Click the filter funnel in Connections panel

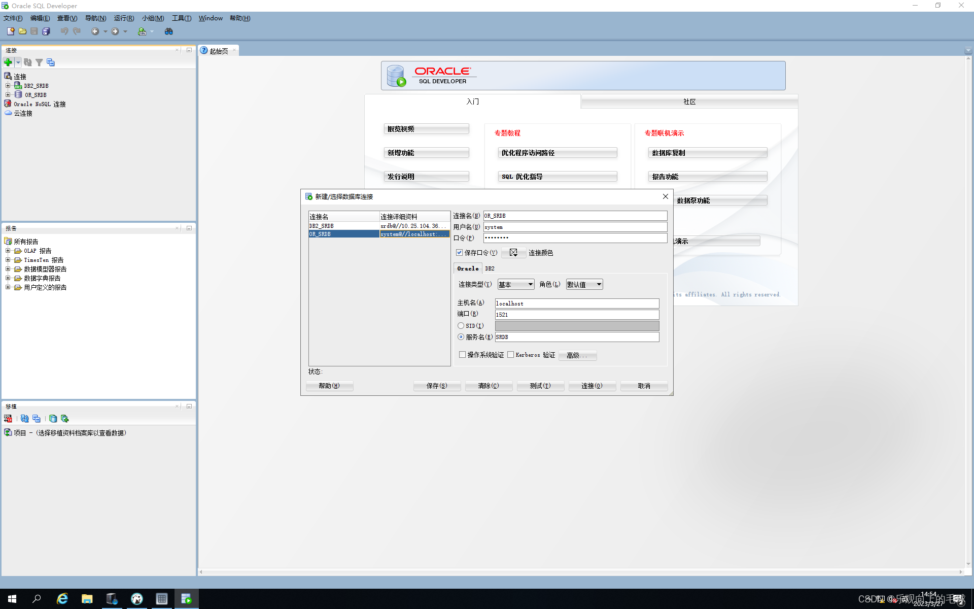[x=39, y=62]
